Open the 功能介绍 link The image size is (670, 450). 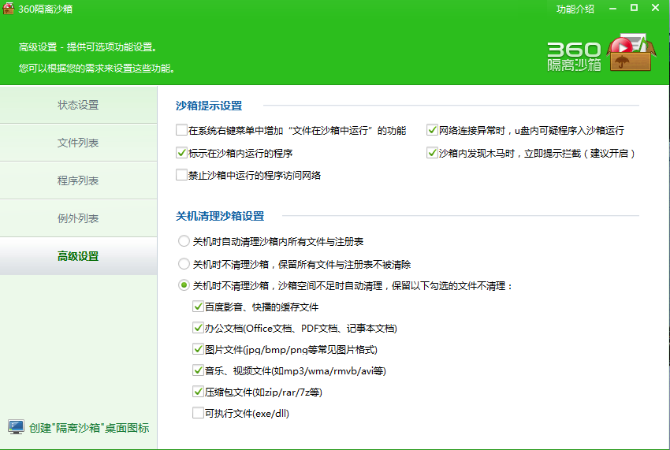tap(575, 9)
